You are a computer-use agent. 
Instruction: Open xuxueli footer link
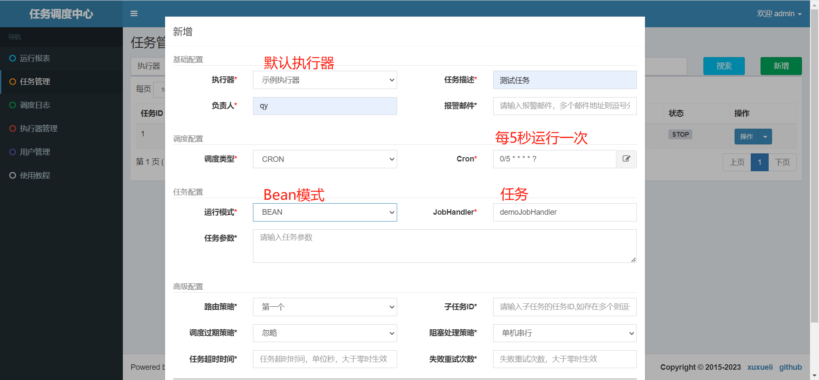[x=760, y=367]
